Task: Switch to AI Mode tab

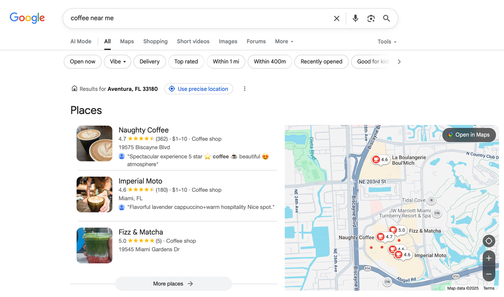Action: (x=81, y=42)
